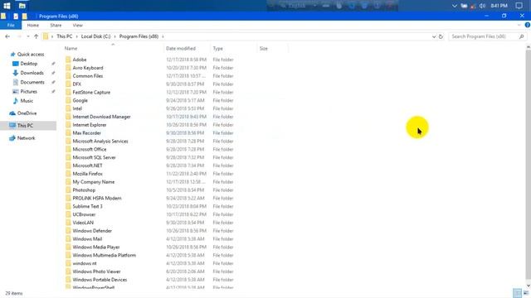
Task: Open Music in the navigation pane
Action: 27,101
